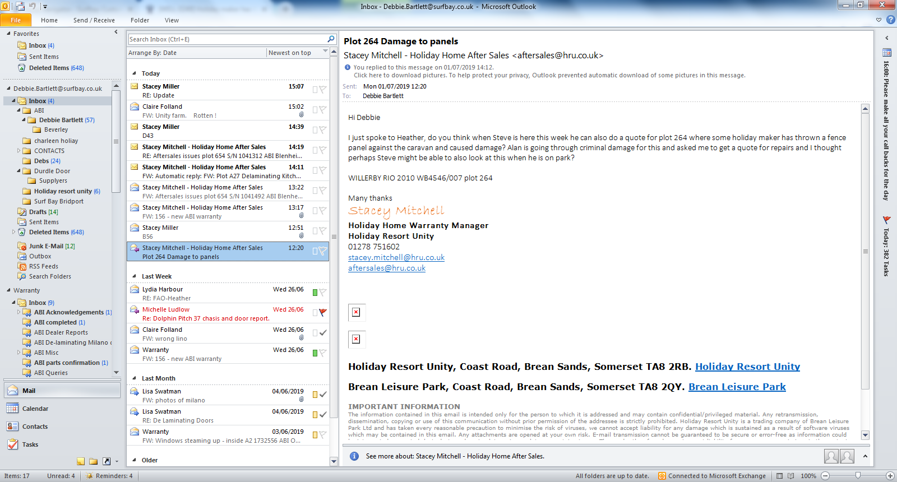Open the Outlook Help question mark icon

click(890, 20)
